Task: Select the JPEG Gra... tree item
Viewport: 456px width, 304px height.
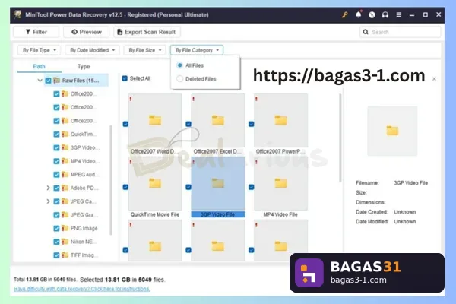Action: [84, 214]
